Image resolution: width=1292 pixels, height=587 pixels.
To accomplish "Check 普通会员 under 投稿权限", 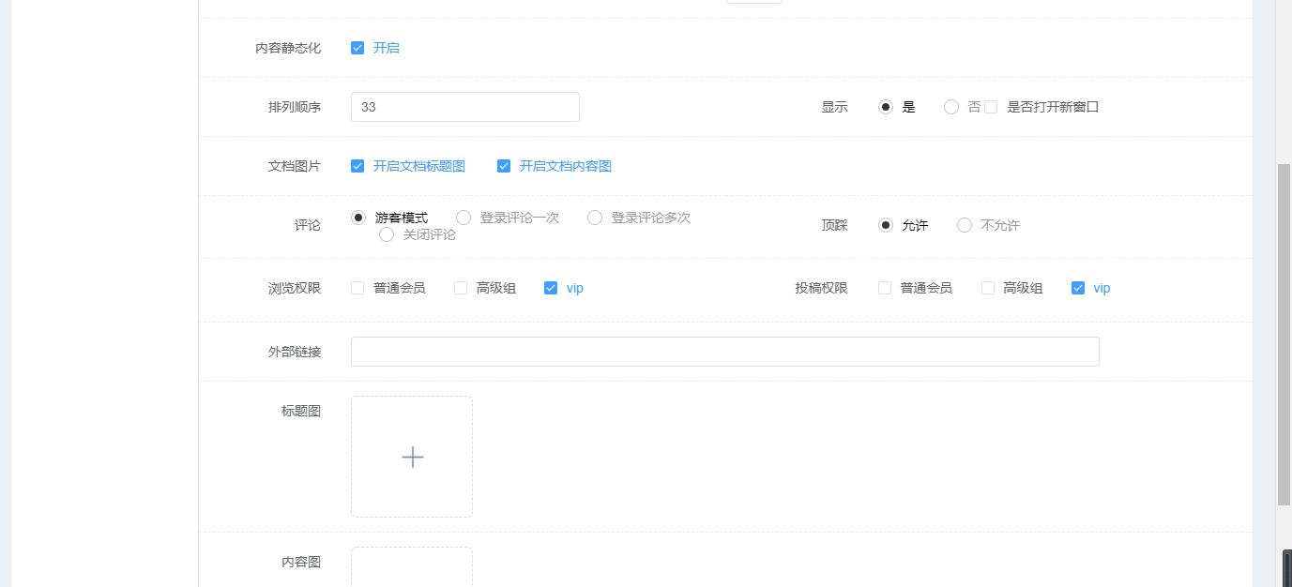I will [885, 288].
